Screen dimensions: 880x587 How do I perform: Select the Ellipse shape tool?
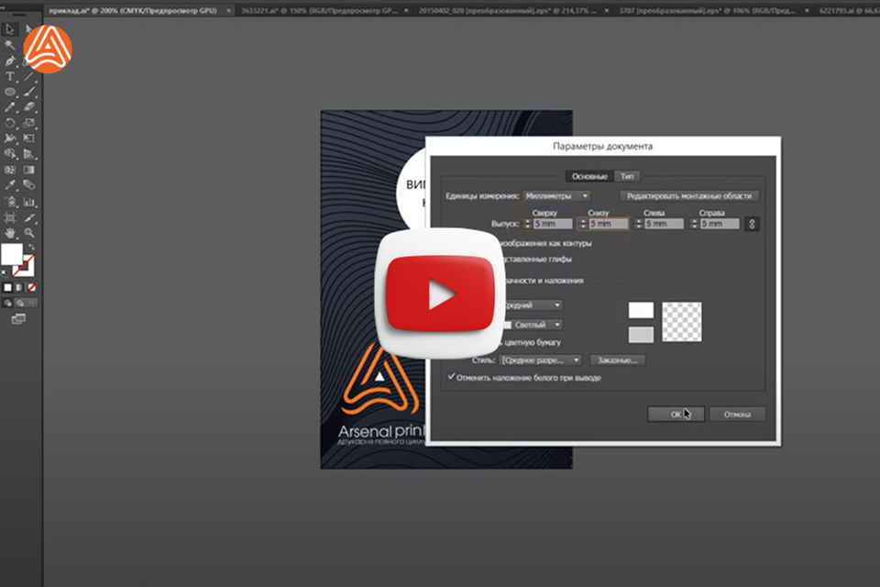click(10, 92)
